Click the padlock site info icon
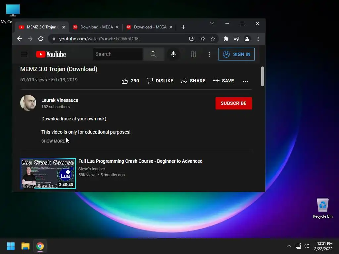Screen dimensions: 339x254 (54, 39)
